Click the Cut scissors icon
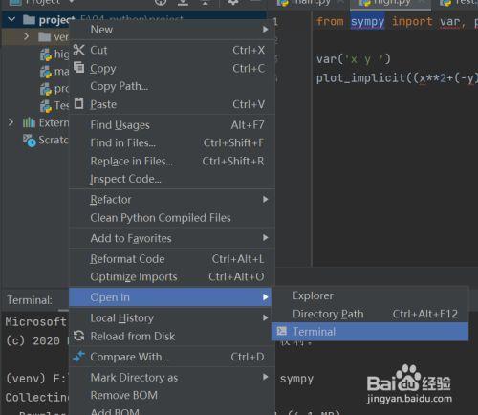478x415 pixels. point(78,50)
